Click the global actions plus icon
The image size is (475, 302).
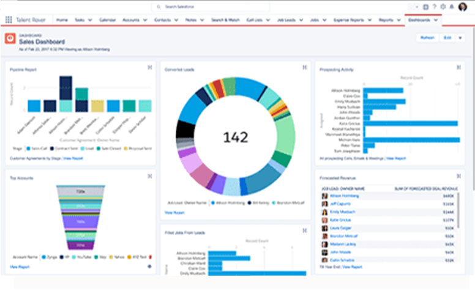425,7
